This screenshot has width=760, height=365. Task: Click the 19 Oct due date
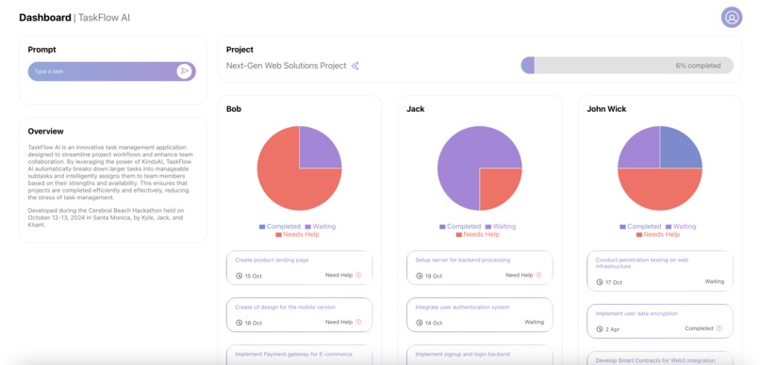point(434,276)
